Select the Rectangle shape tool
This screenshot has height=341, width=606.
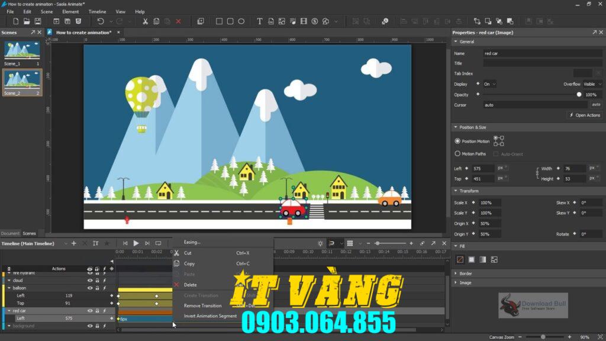tap(219, 21)
